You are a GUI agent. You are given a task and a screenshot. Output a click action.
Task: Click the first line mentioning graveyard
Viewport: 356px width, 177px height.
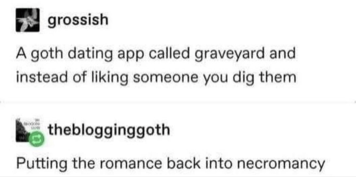click(155, 54)
